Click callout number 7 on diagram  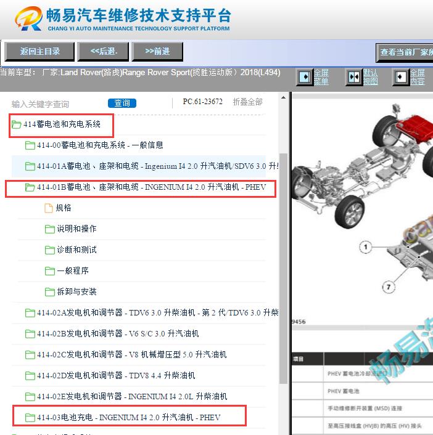point(389,287)
